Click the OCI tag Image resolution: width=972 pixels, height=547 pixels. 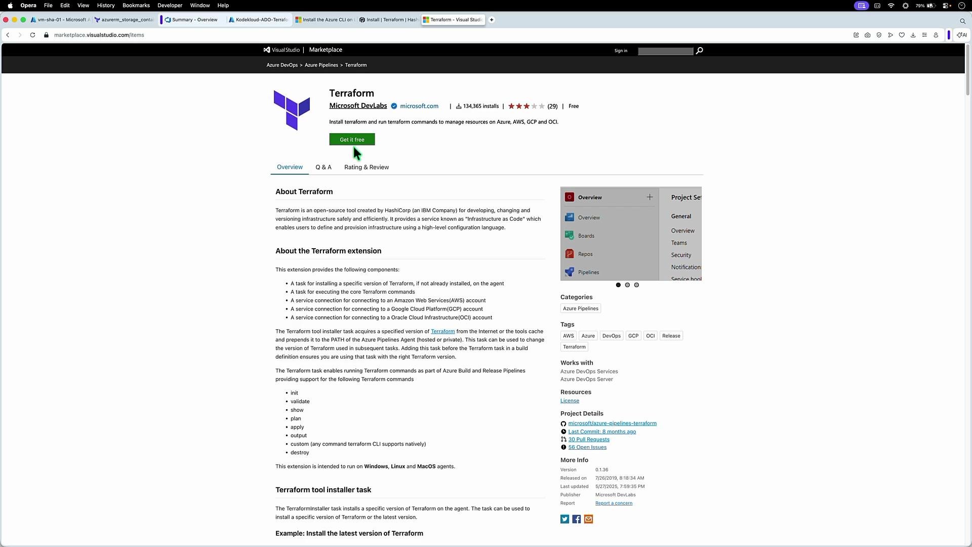tap(651, 336)
